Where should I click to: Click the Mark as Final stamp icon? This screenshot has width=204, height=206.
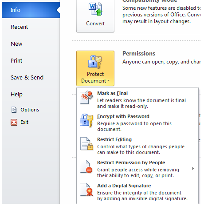86,97
